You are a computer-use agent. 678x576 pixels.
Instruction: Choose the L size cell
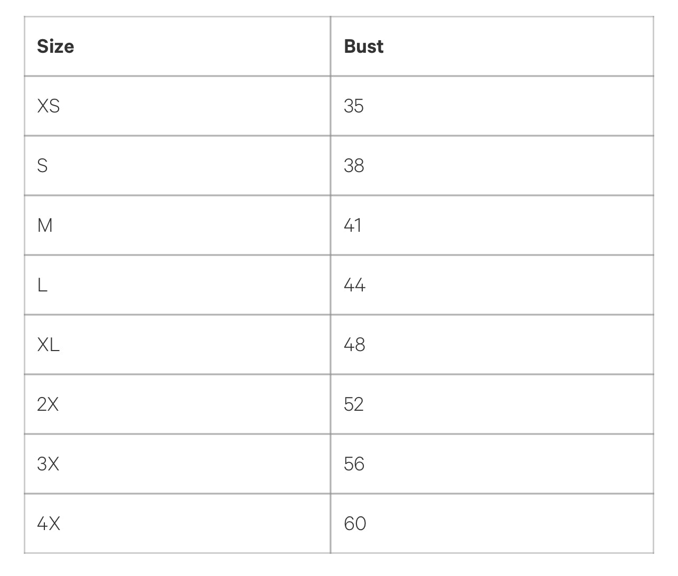(42, 285)
